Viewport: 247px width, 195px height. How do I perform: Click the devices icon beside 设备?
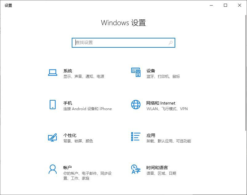[x=136, y=72]
